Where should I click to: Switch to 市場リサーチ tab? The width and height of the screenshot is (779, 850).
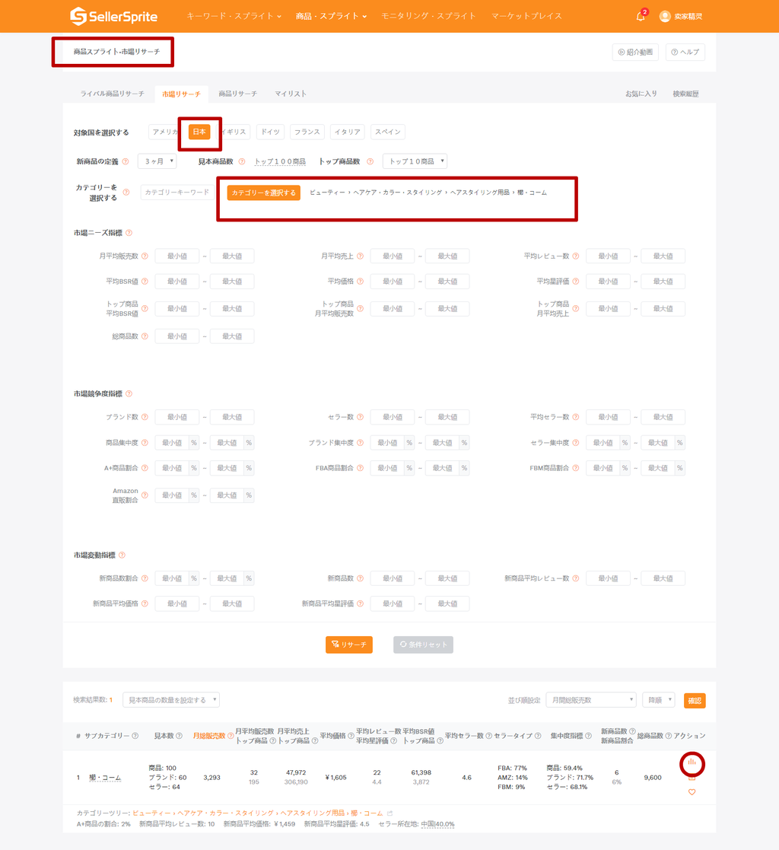pos(181,94)
